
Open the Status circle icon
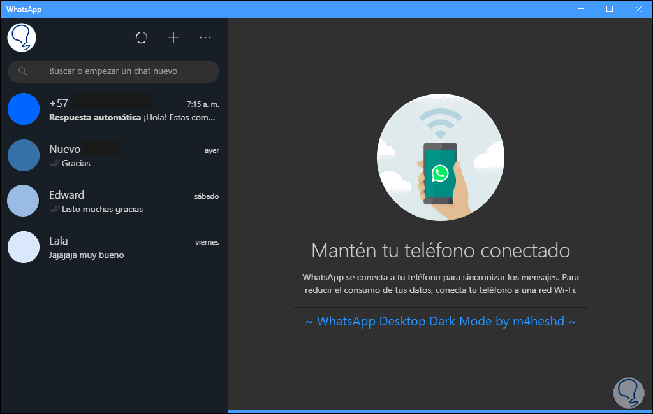(142, 38)
